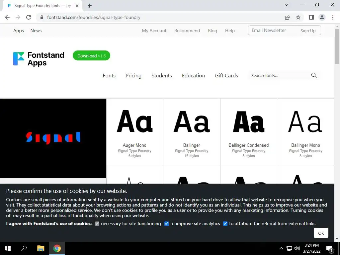This screenshot has width=340, height=255.
Task: Toggle the 'necessary for site functioning' checkbox
Action: [x=97, y=223]
